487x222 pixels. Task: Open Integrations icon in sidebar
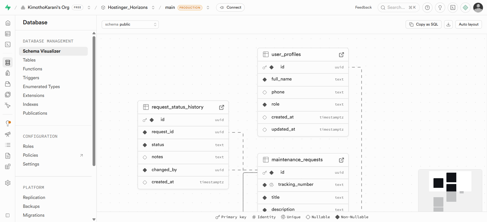8,167
